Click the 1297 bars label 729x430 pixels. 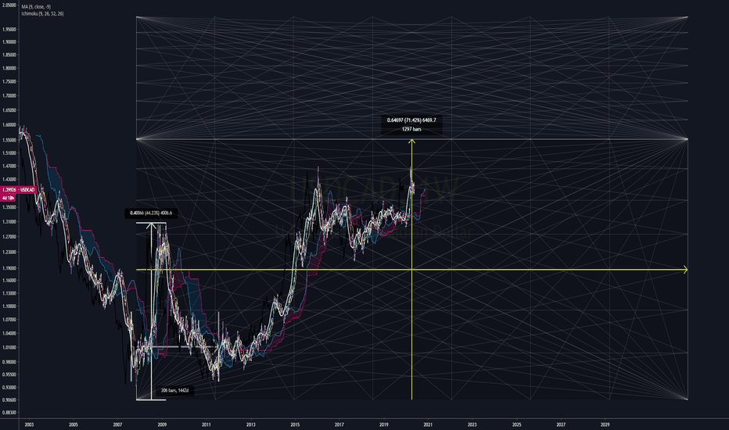(411, 129)
